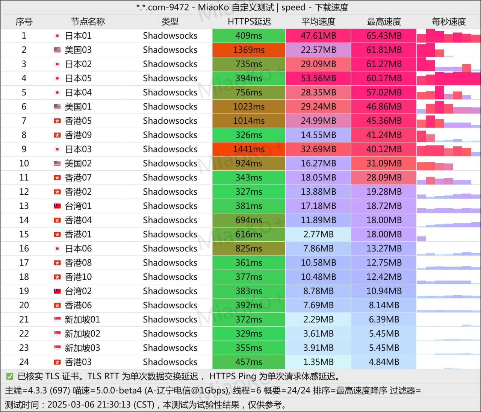
Task: Click the Japan flag icon beside 日本02
Action: click(57, 64)
